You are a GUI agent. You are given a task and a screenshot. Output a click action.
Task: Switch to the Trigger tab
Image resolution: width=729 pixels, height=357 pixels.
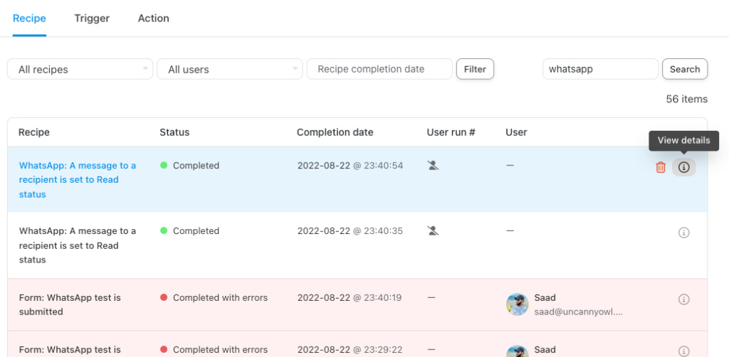click(x=92, y=18)
